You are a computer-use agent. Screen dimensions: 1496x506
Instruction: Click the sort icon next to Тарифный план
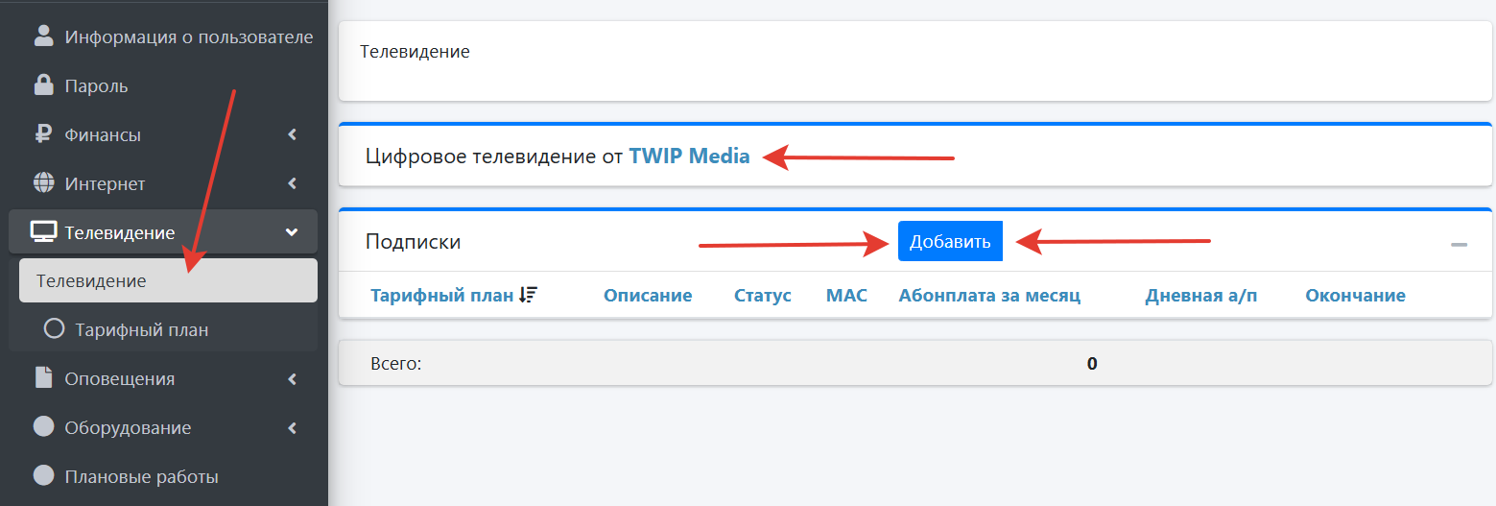tap(528, 295)
